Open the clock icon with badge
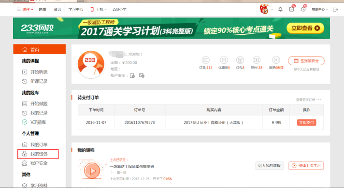Screen dimensions: 344x188 click(303, 9)
